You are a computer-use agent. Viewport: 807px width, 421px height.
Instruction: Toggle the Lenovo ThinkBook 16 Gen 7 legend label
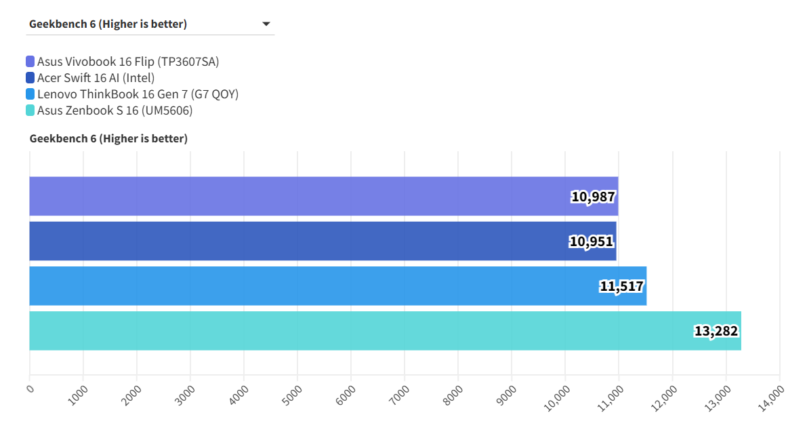pos(138,94)
